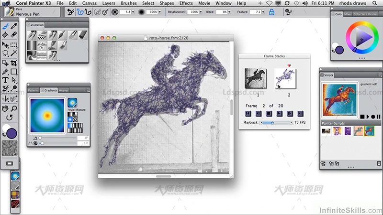Image resolution: width=383 pixels, height=215 pixels.
Task: Jump to last frame in Frame Stacks
Action: pyautogui.click(x=300, y=114)
